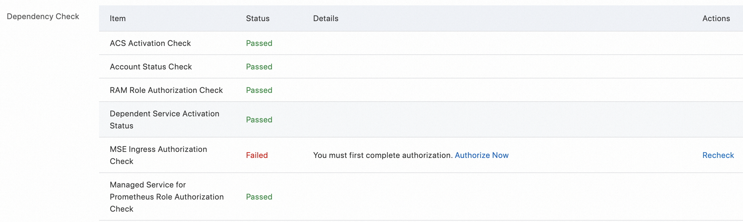Click Passed status for ACS Activation Check
Image resolution: width=743 pixels, height=222 pixels.
(x=259, y=43)
